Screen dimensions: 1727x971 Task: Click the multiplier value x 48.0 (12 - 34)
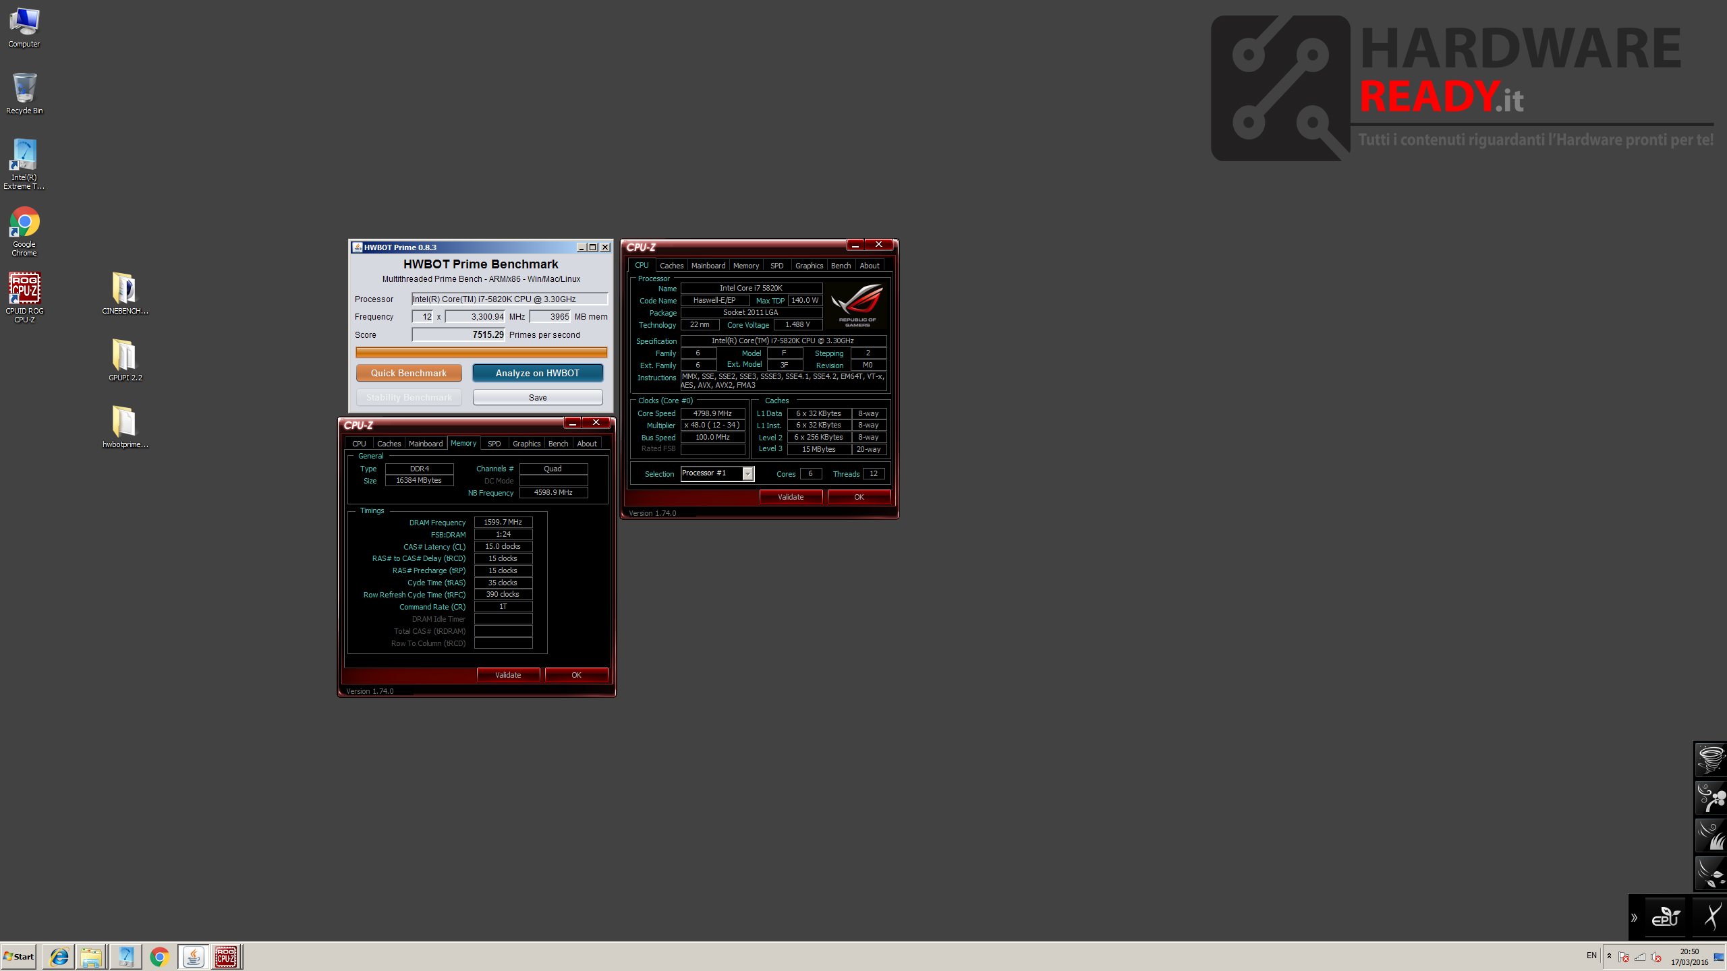click(x=712, y=425)
